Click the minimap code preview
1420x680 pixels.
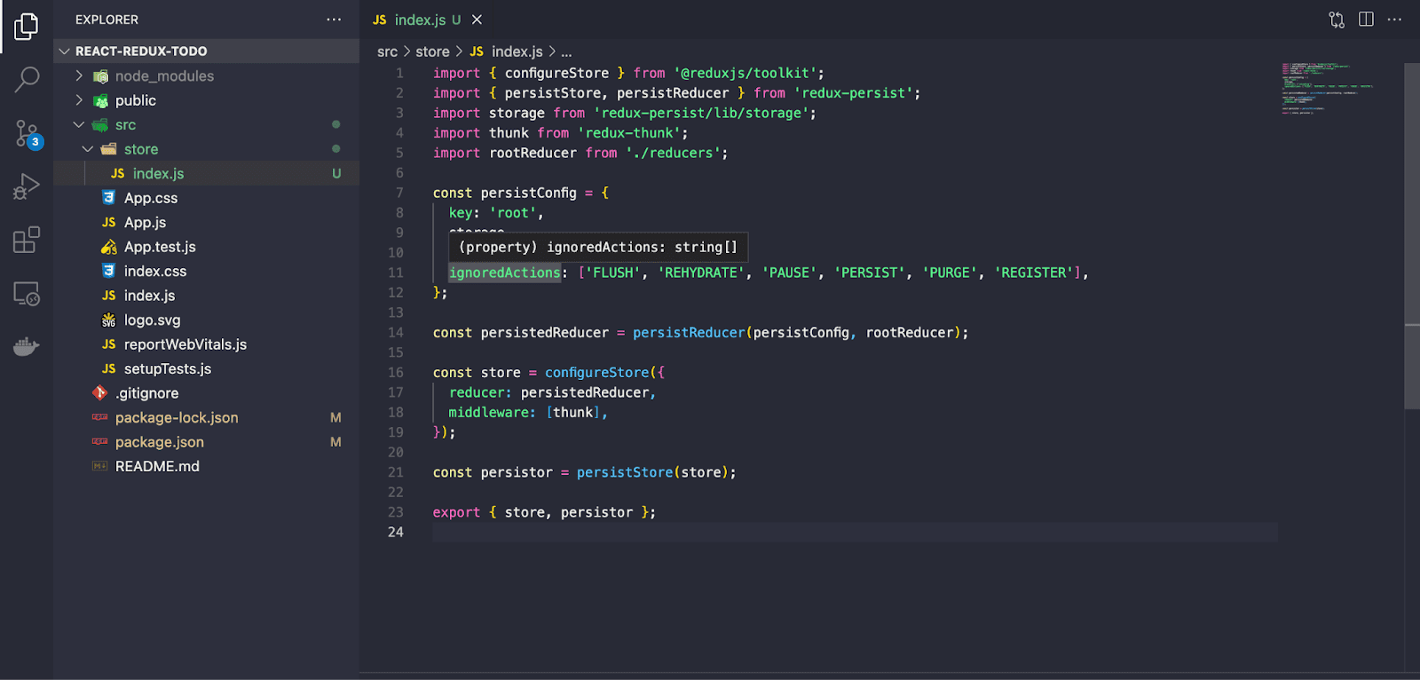tap(1326, 89)
